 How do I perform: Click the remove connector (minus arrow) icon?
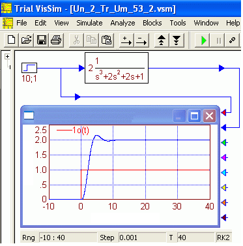(141, 40)
